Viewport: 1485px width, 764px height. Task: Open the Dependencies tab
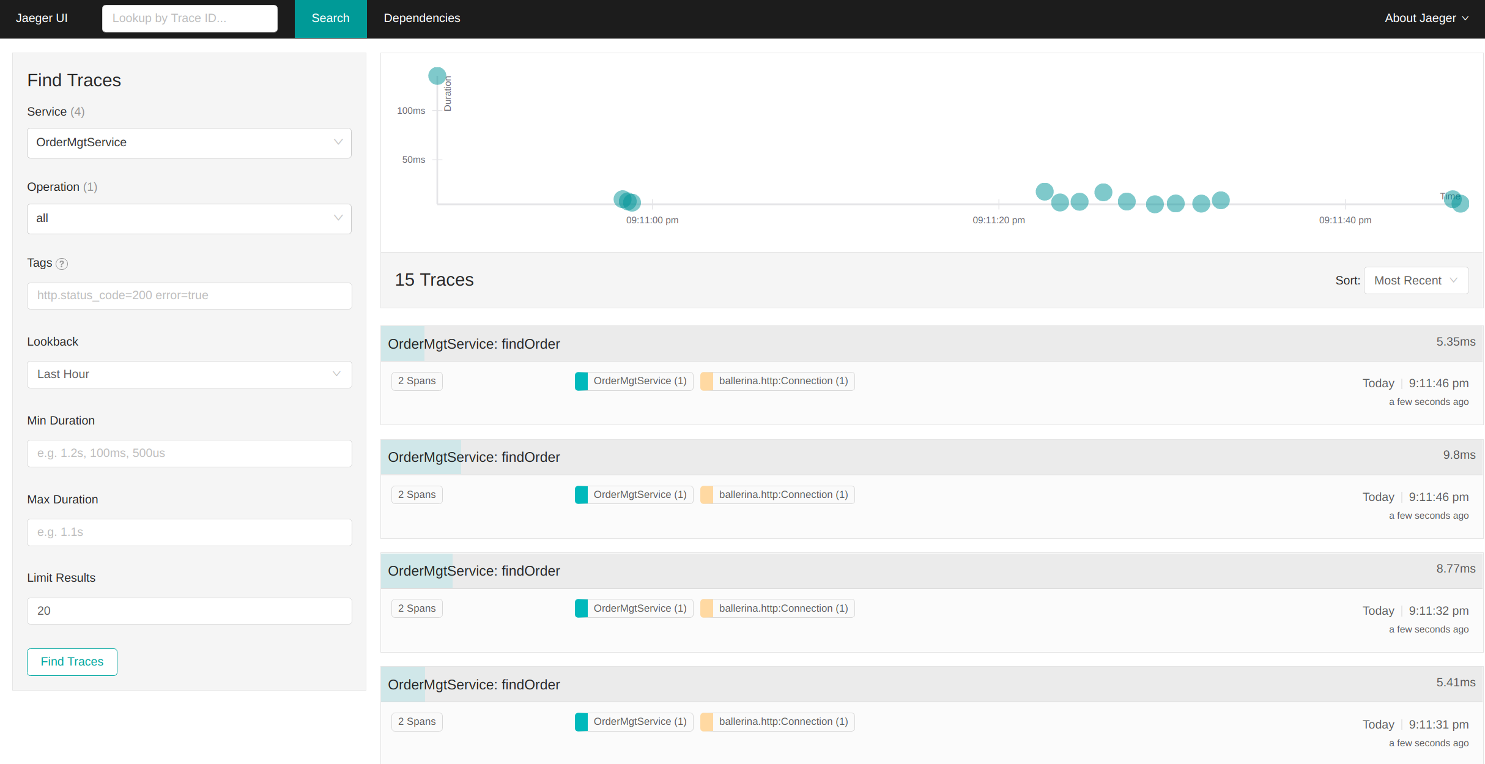click(x=420, y=18)
